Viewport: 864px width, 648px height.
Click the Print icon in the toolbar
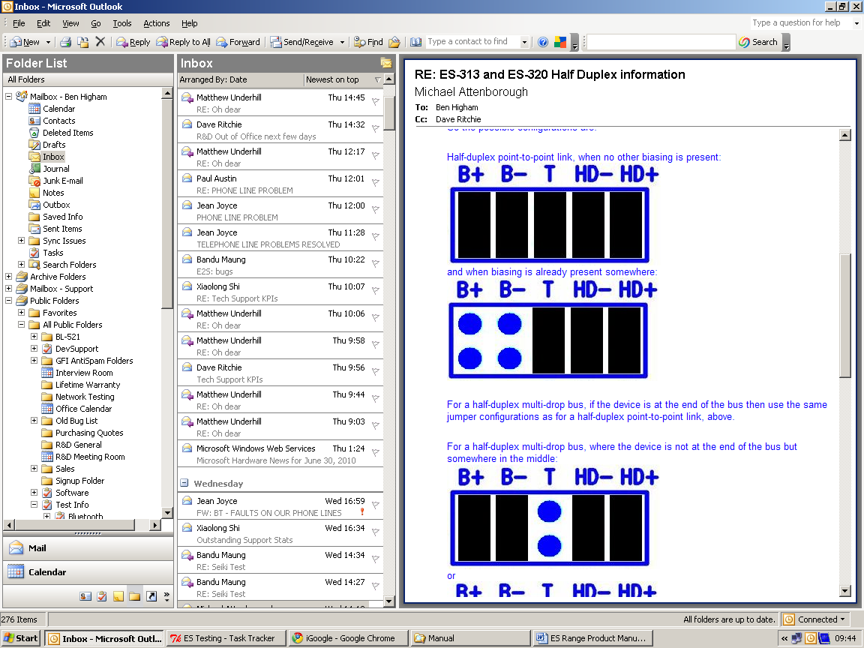66,42
